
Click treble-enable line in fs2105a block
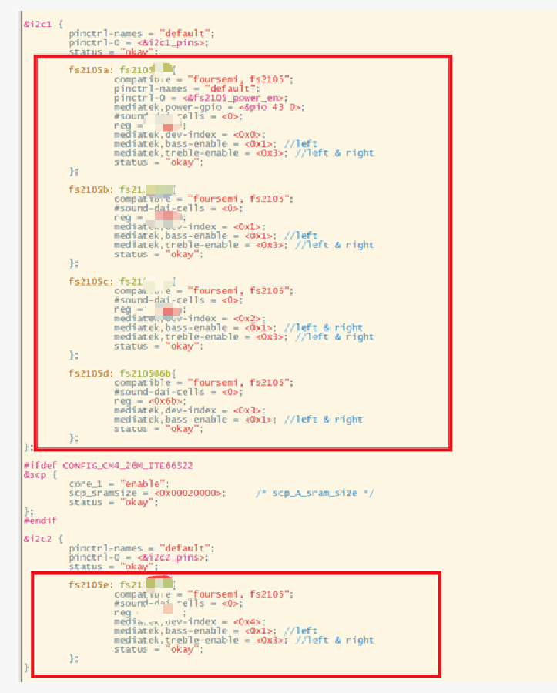[244, 153]
